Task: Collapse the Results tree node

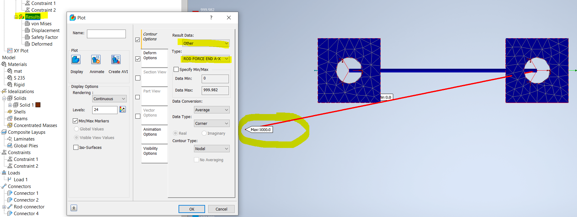Action: [16, 17]
